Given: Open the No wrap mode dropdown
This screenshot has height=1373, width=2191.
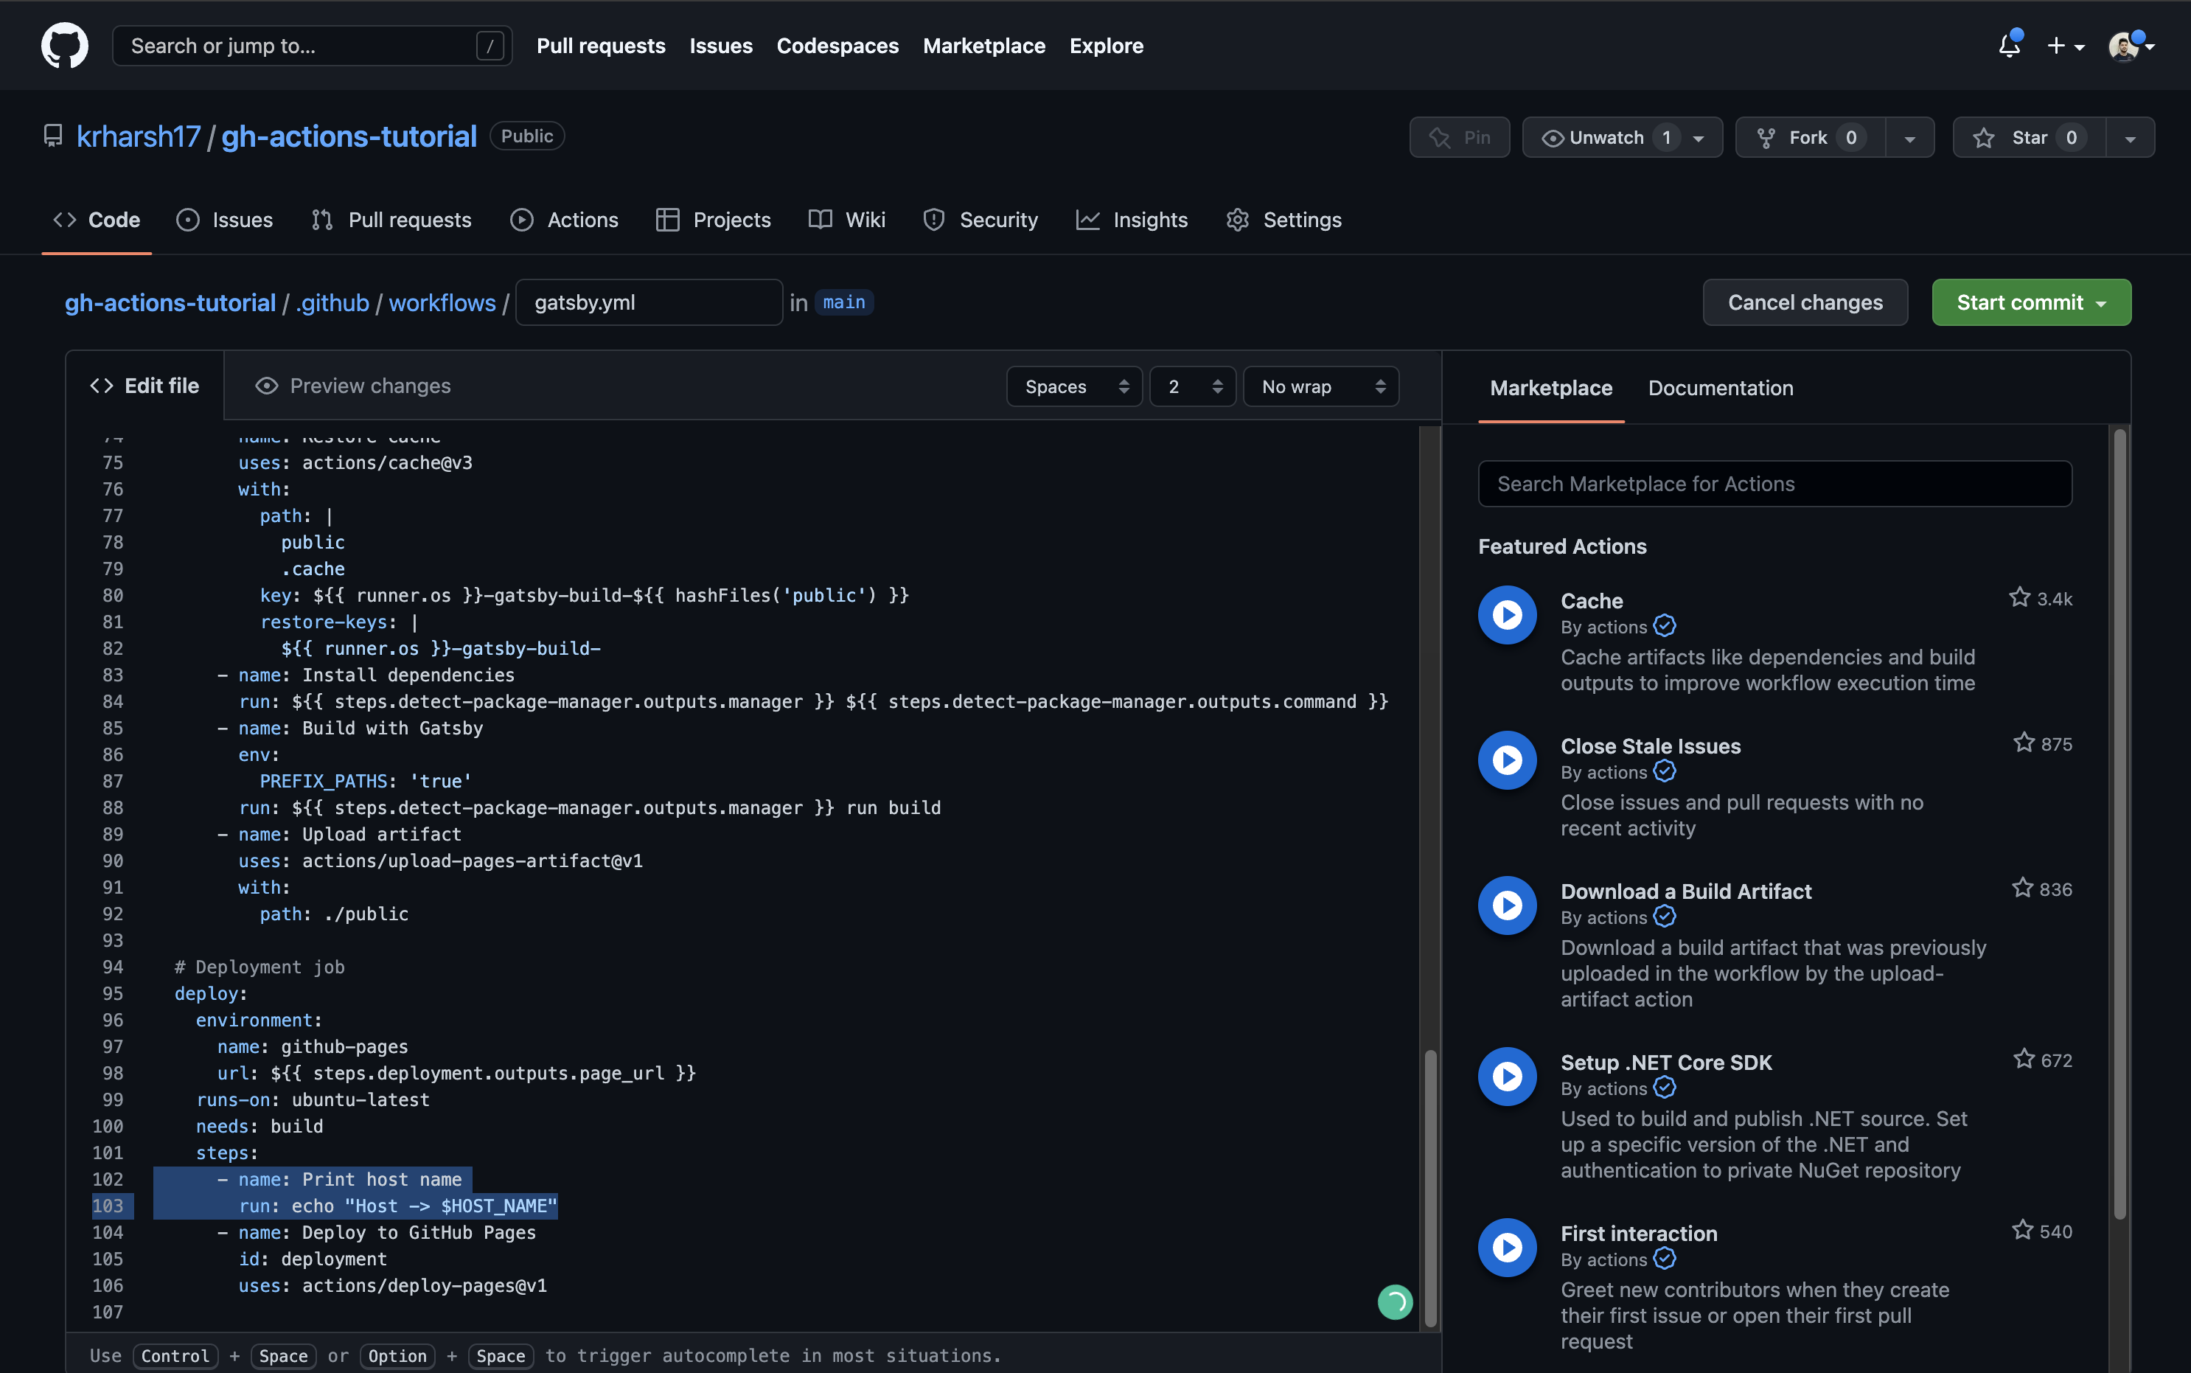Looking at the screenshot, I should 1320,387.
